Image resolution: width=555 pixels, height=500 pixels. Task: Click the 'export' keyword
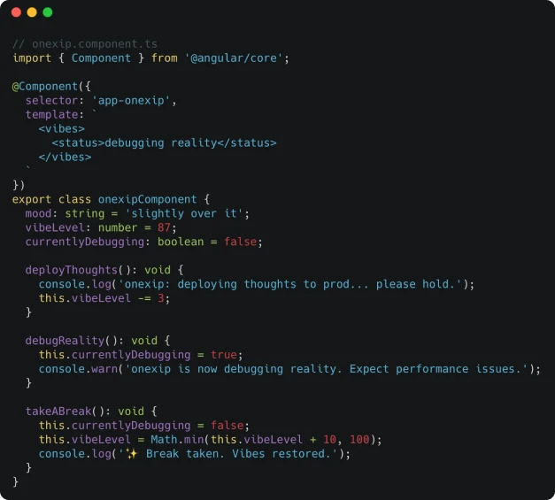(32, 200)
